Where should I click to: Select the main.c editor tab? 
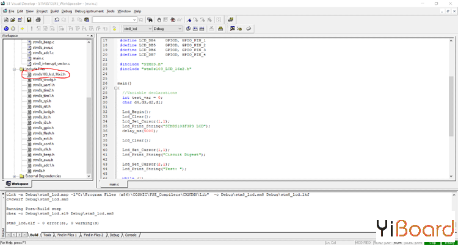pyautogui.click(x=114, y=184)
